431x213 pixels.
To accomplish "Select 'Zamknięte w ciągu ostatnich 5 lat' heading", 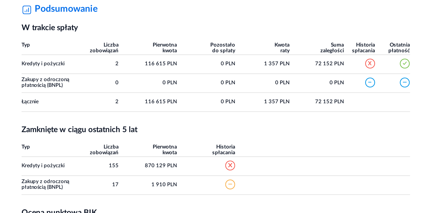I will (79, 130).
